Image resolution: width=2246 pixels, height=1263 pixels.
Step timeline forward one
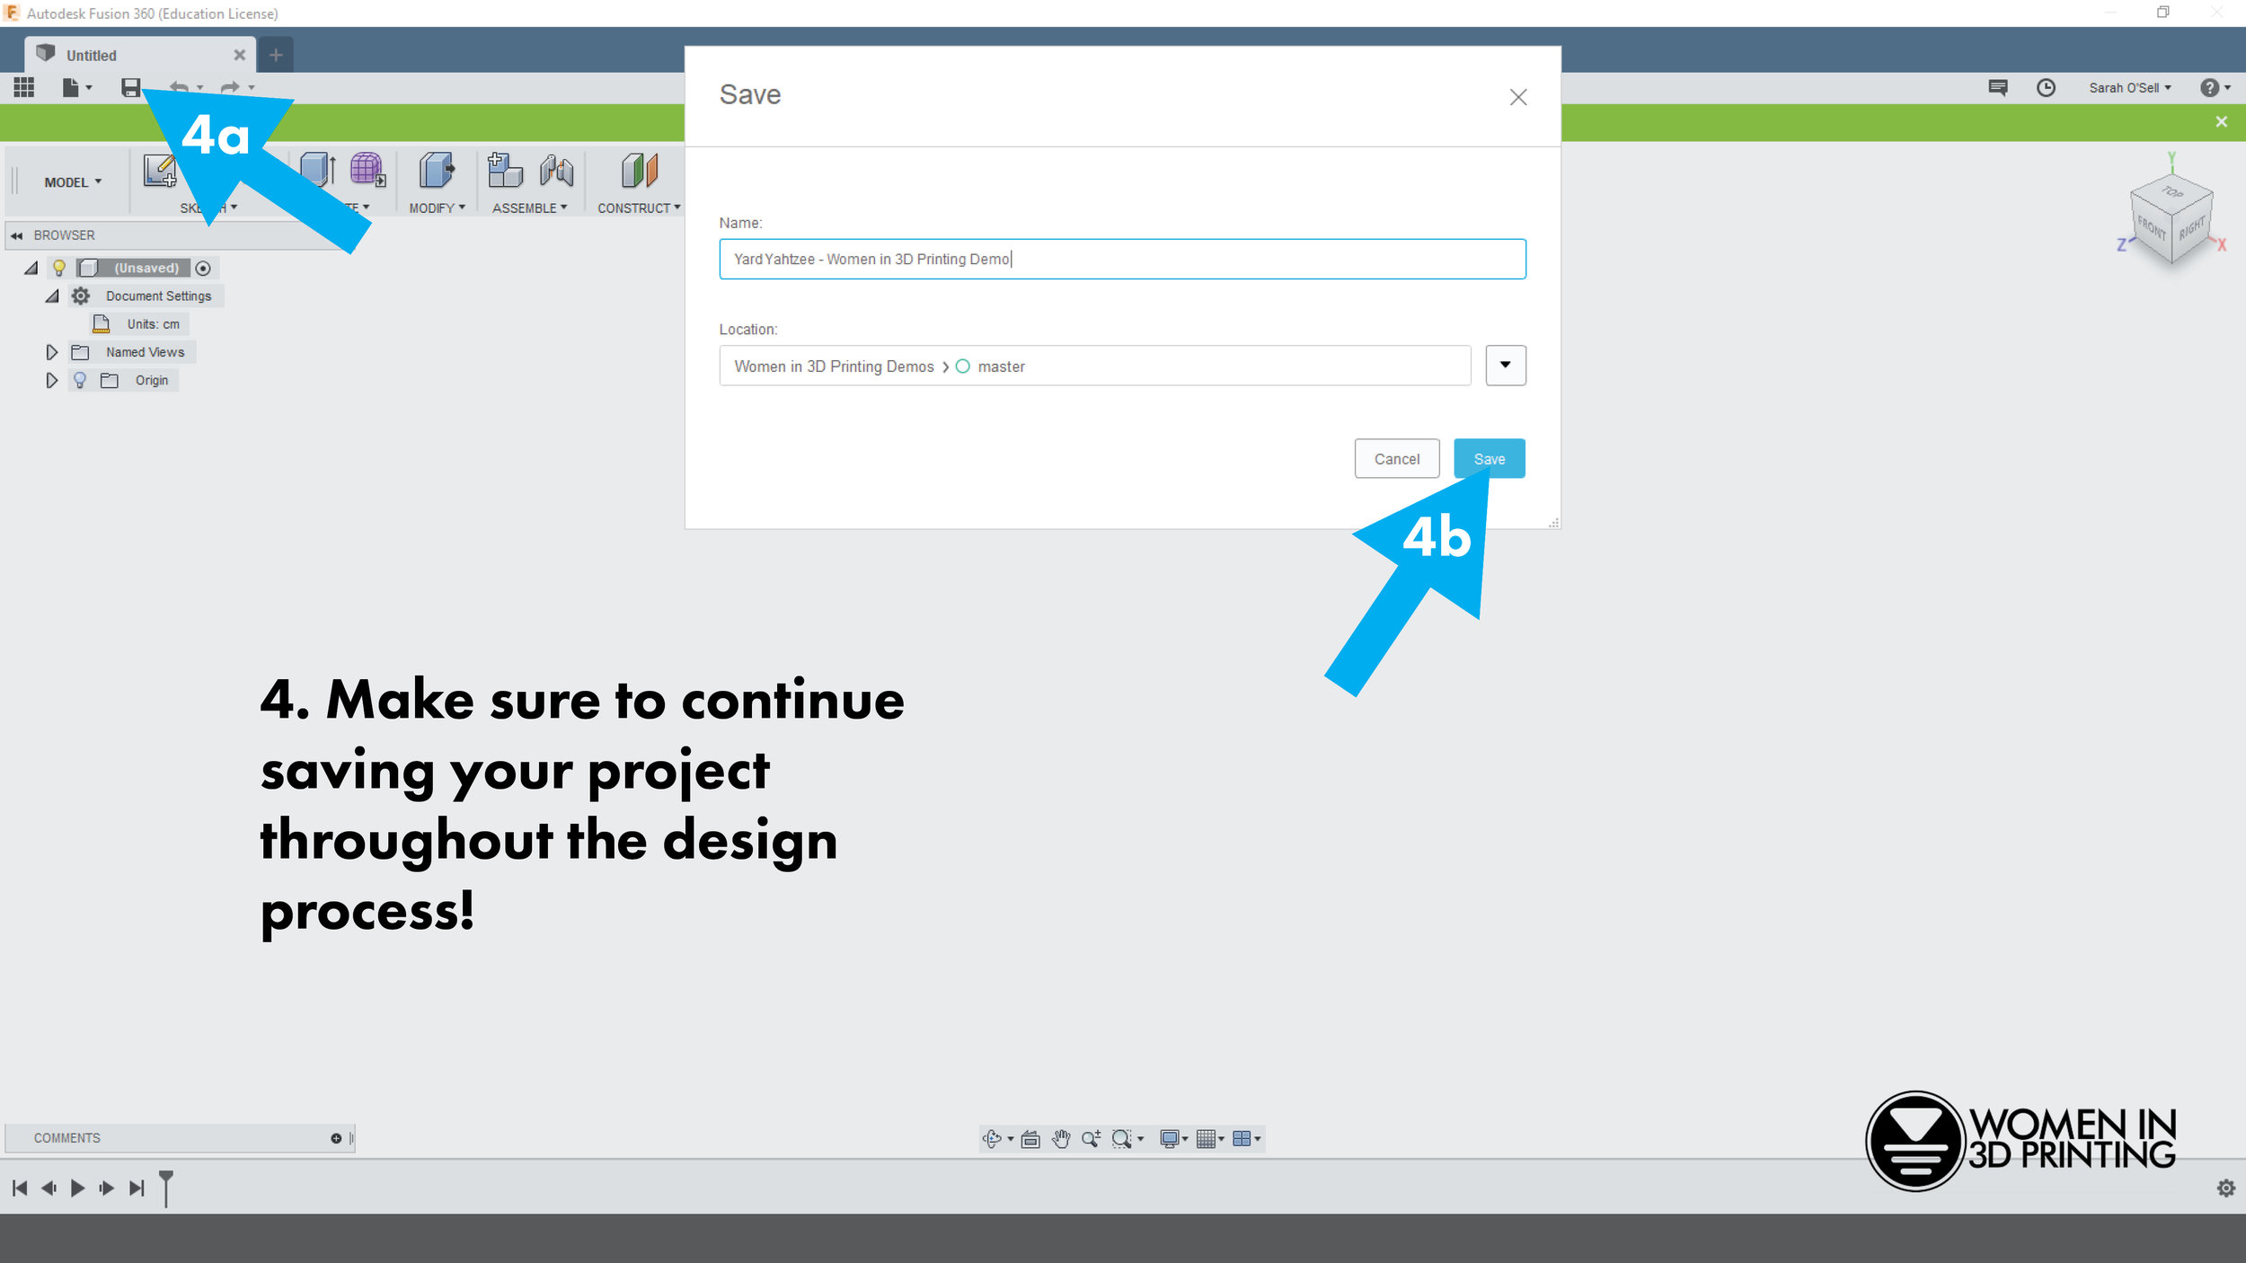point(107,1188)
